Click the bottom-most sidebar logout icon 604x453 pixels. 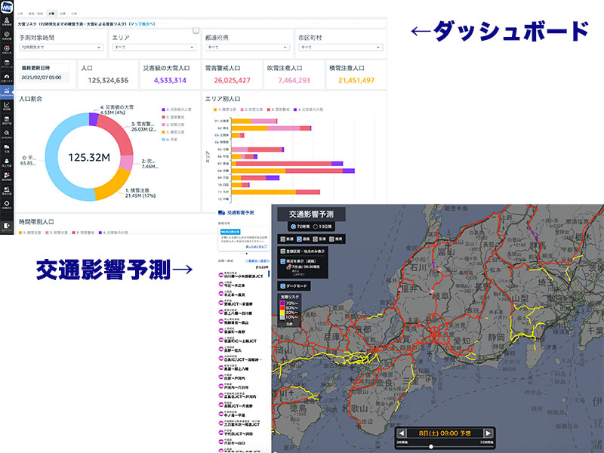pyautogui.click(x=8, y=225)
